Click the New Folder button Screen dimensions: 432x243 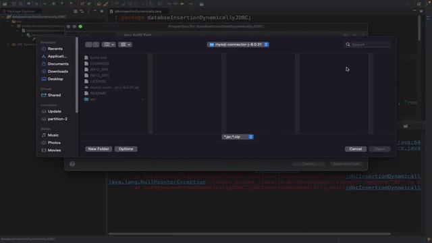(99, 149)
